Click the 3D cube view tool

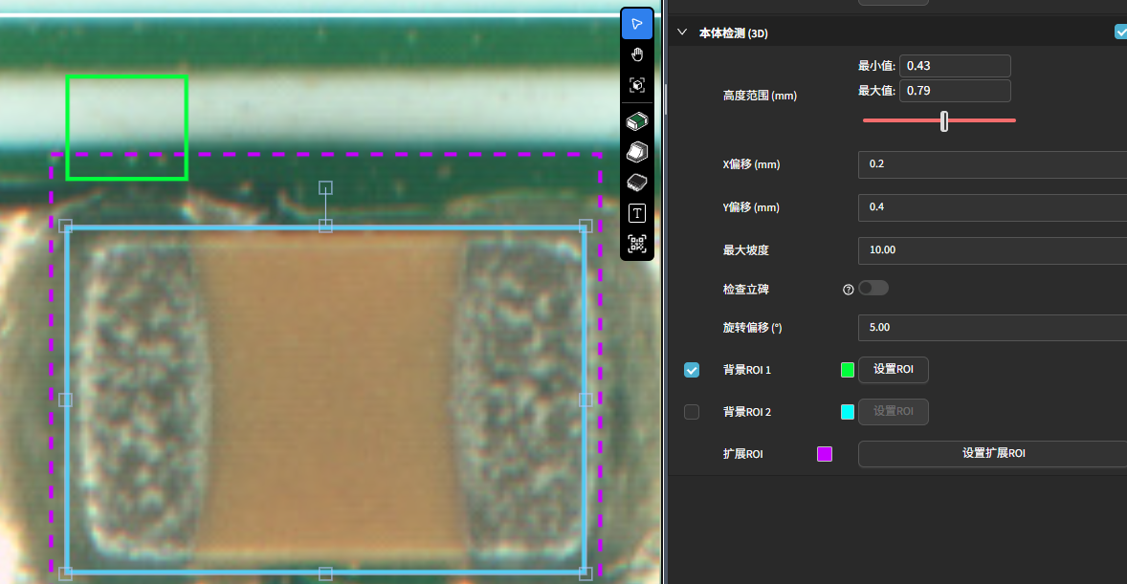pyautogui.click(x=637, y=85)
